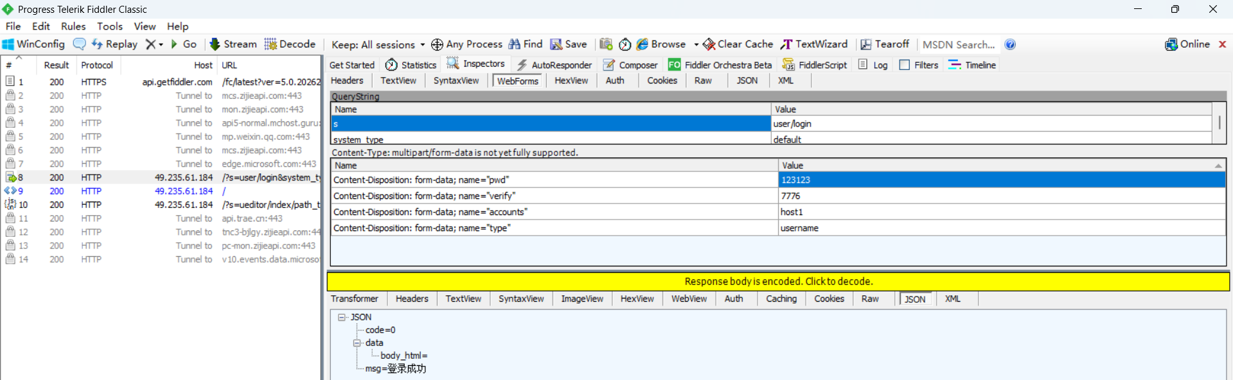The width and height of the screenshot is (1233, 380).
Task: Close the toolbar with red X
Action: (1222, 44)
